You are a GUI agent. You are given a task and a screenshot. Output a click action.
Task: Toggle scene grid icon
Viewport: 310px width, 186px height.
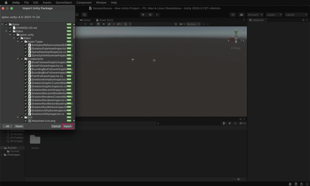coord(126,24)
